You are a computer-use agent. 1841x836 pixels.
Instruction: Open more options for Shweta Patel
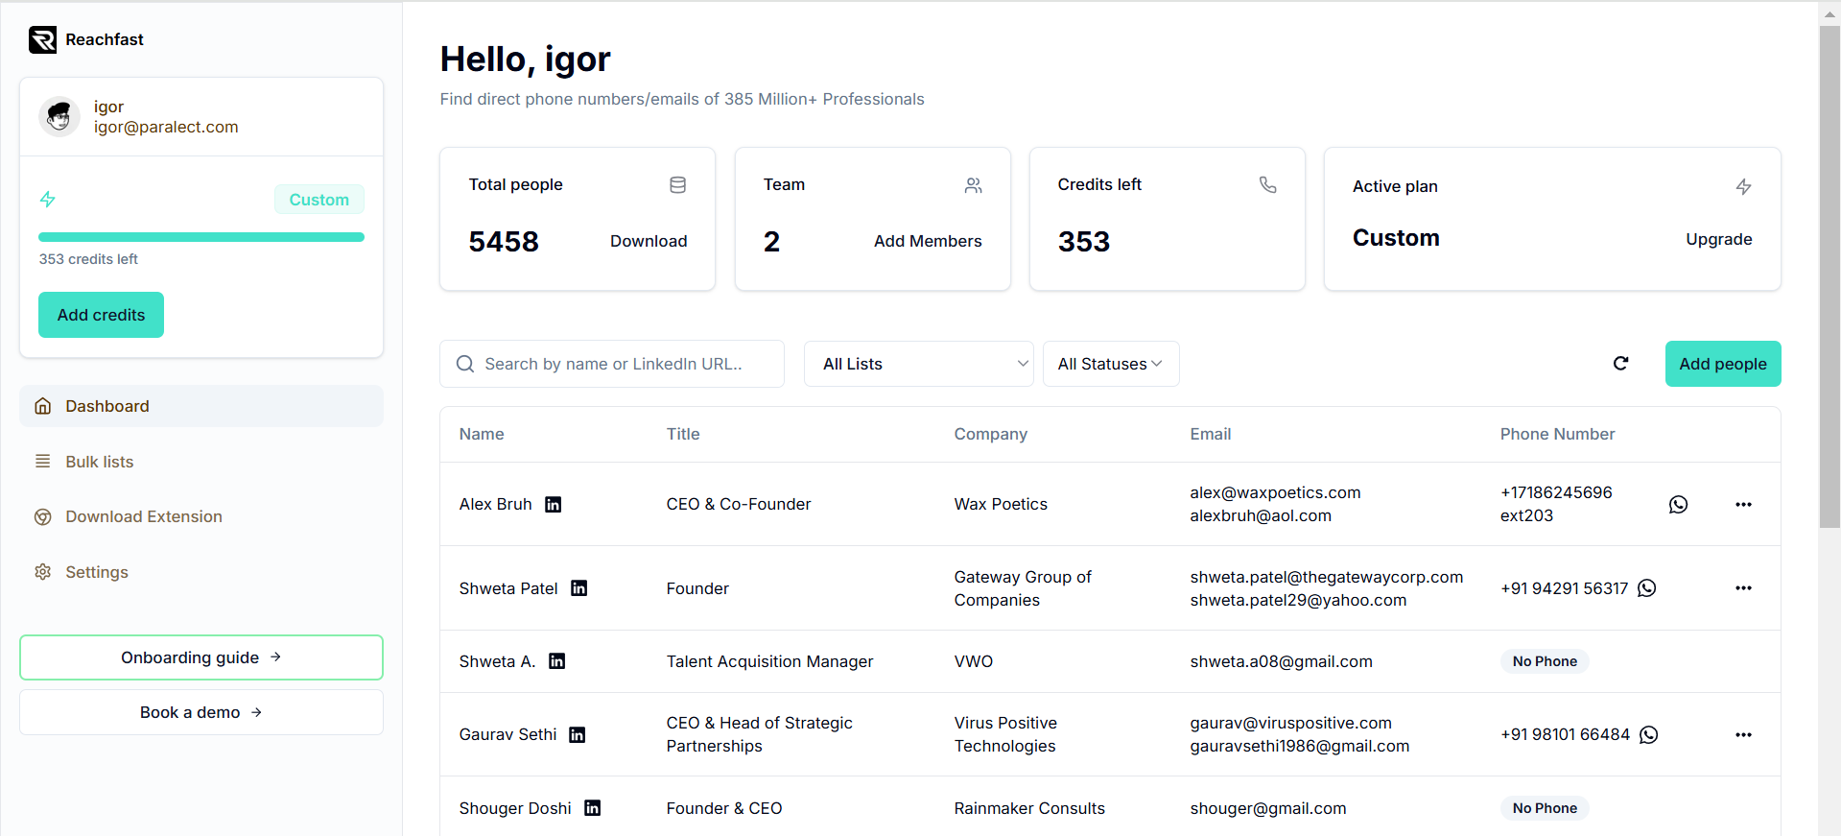pyautogui.click(x=1743, y=588)
